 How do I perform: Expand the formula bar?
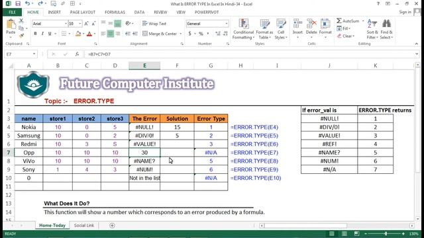(x=417, y=54)
